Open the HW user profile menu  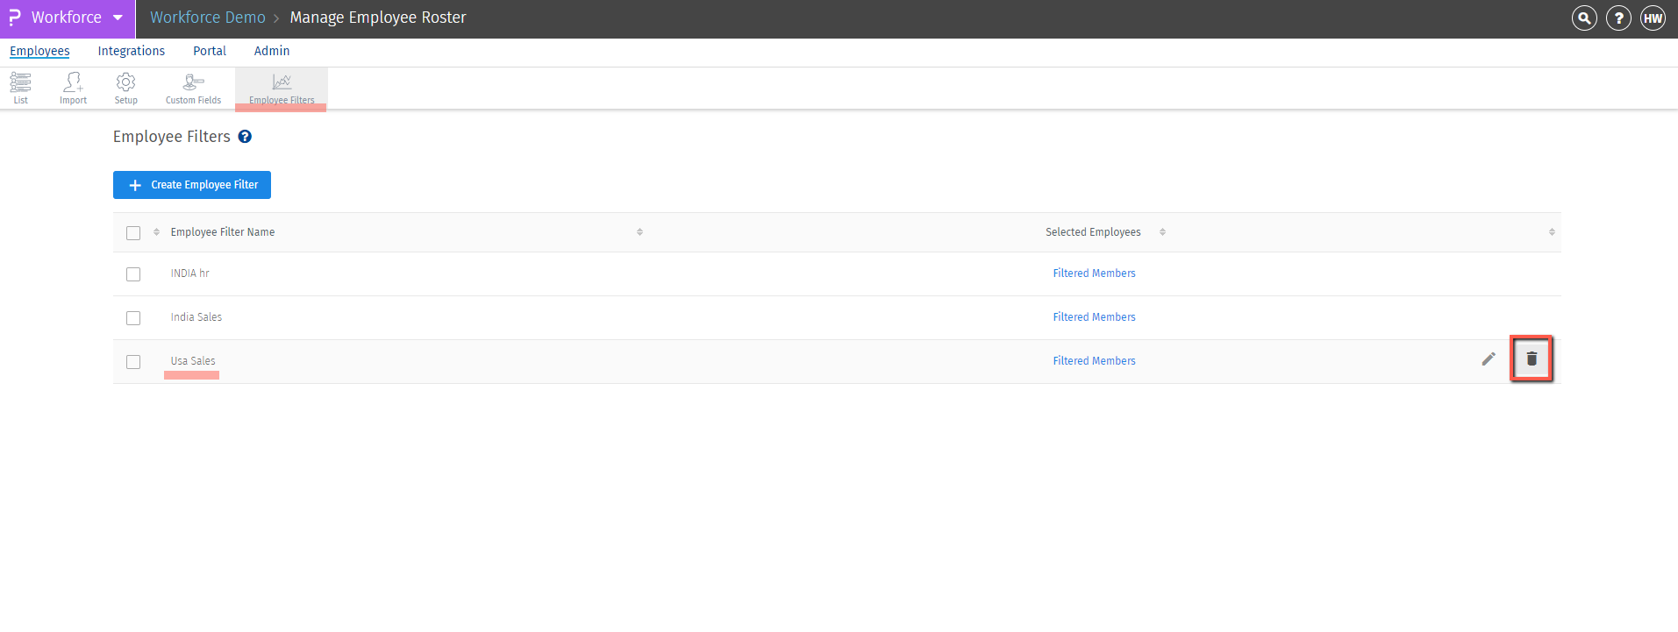[x=1653, y=18]
